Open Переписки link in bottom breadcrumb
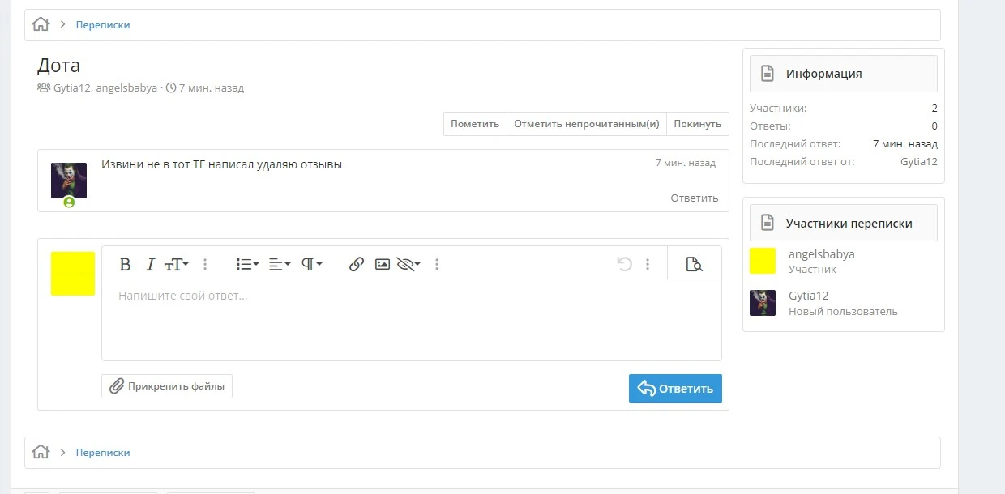Screen dimensions: 1005x494 point(103,453)
